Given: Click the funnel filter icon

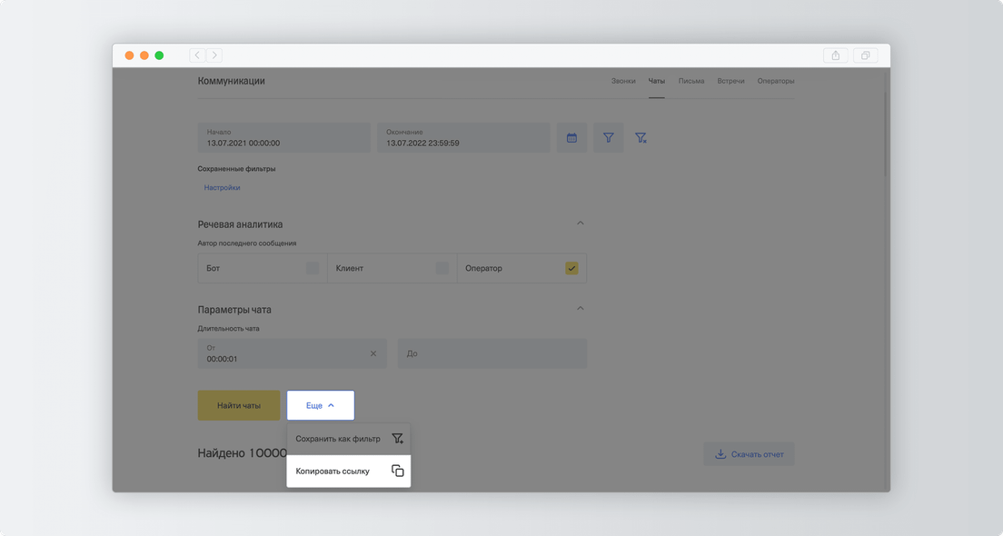Looking at the screenshot, I should click(609, 137).
